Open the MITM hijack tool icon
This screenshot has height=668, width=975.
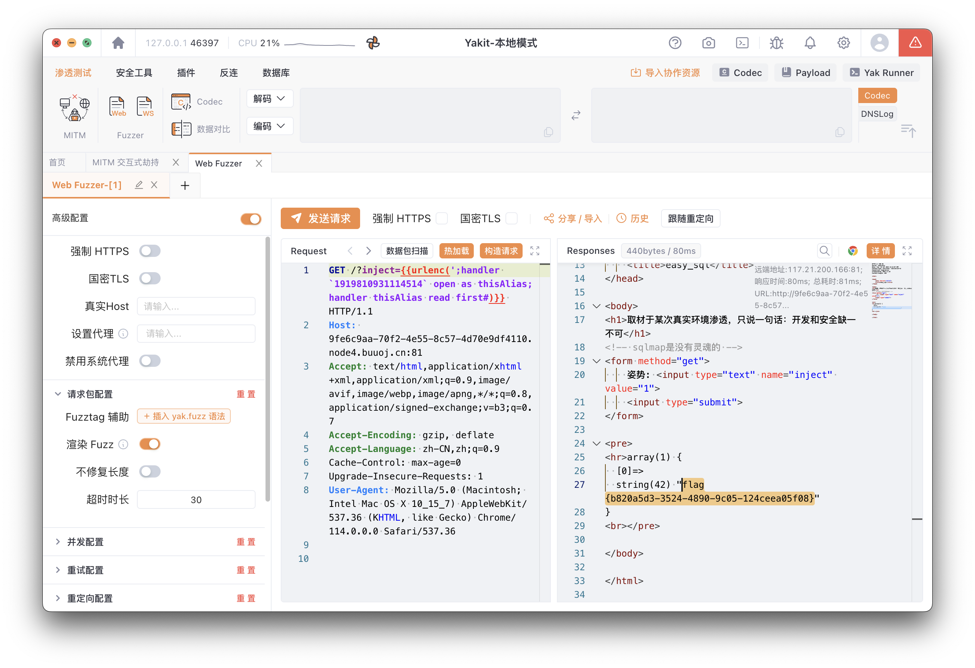pos(74,108)
